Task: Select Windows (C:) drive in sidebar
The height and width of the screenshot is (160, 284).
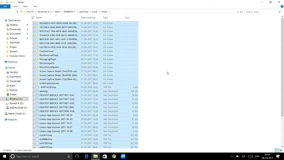Action: [16, 99]
